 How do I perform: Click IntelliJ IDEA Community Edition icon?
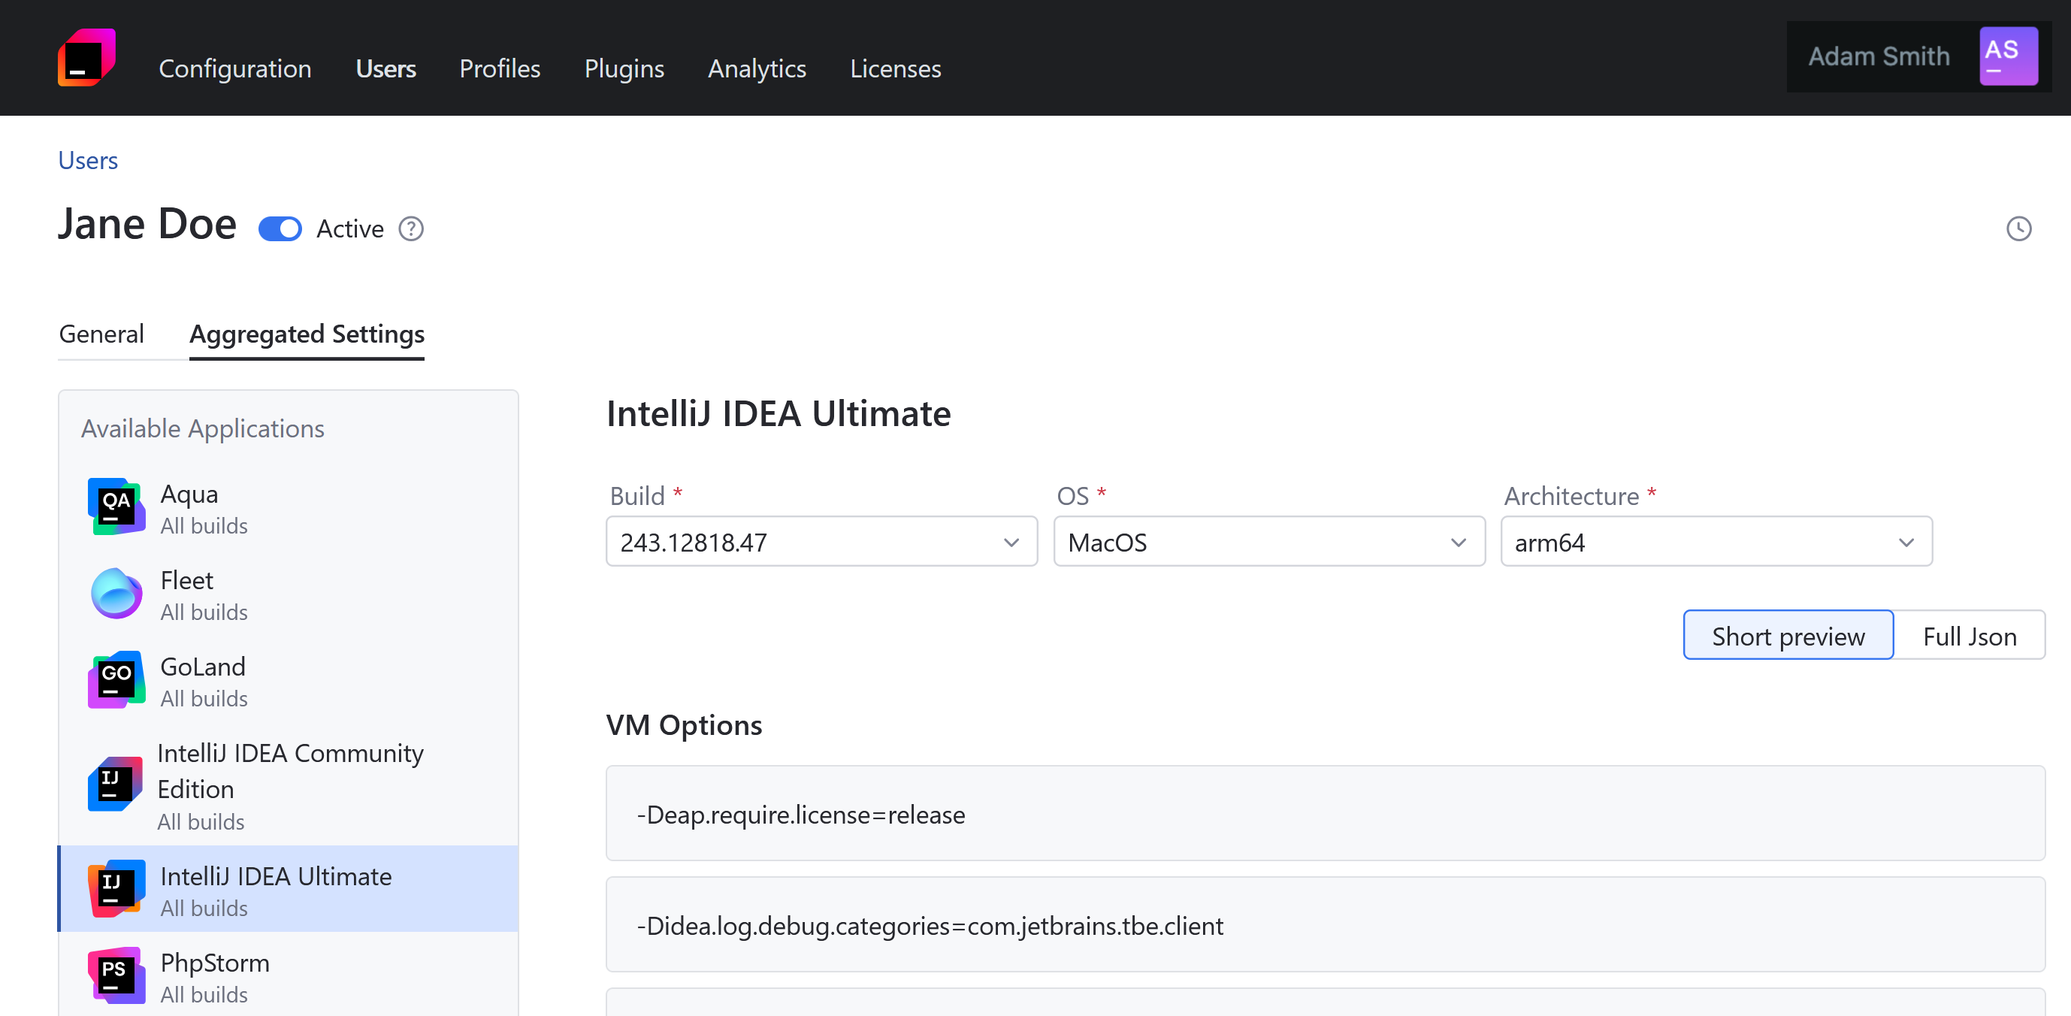tap(116, 784)
